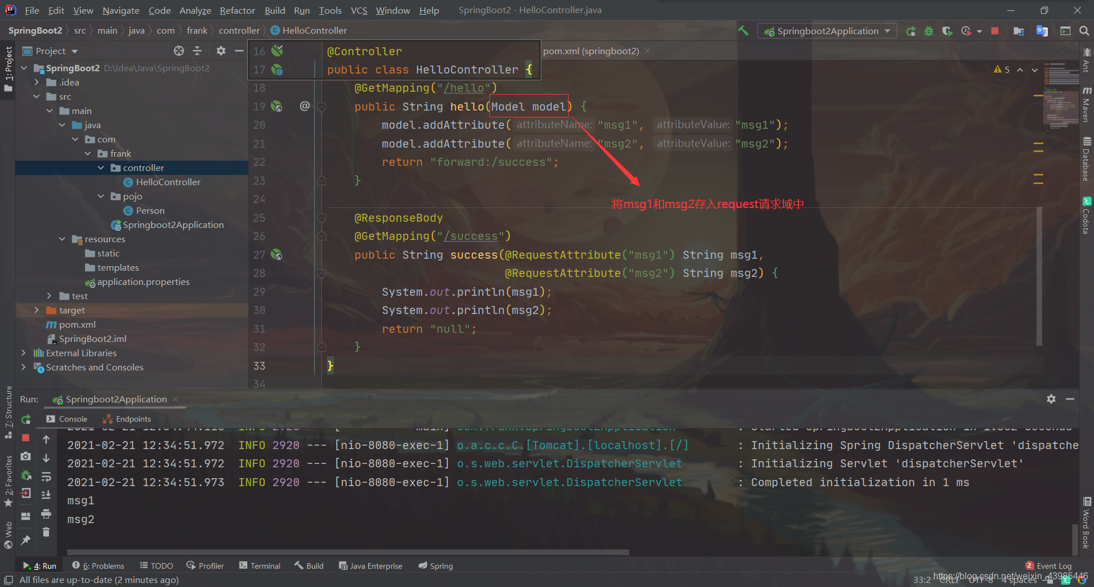Open the Spring tool window
The image size is (1094, 587).
tap(436, 566)
